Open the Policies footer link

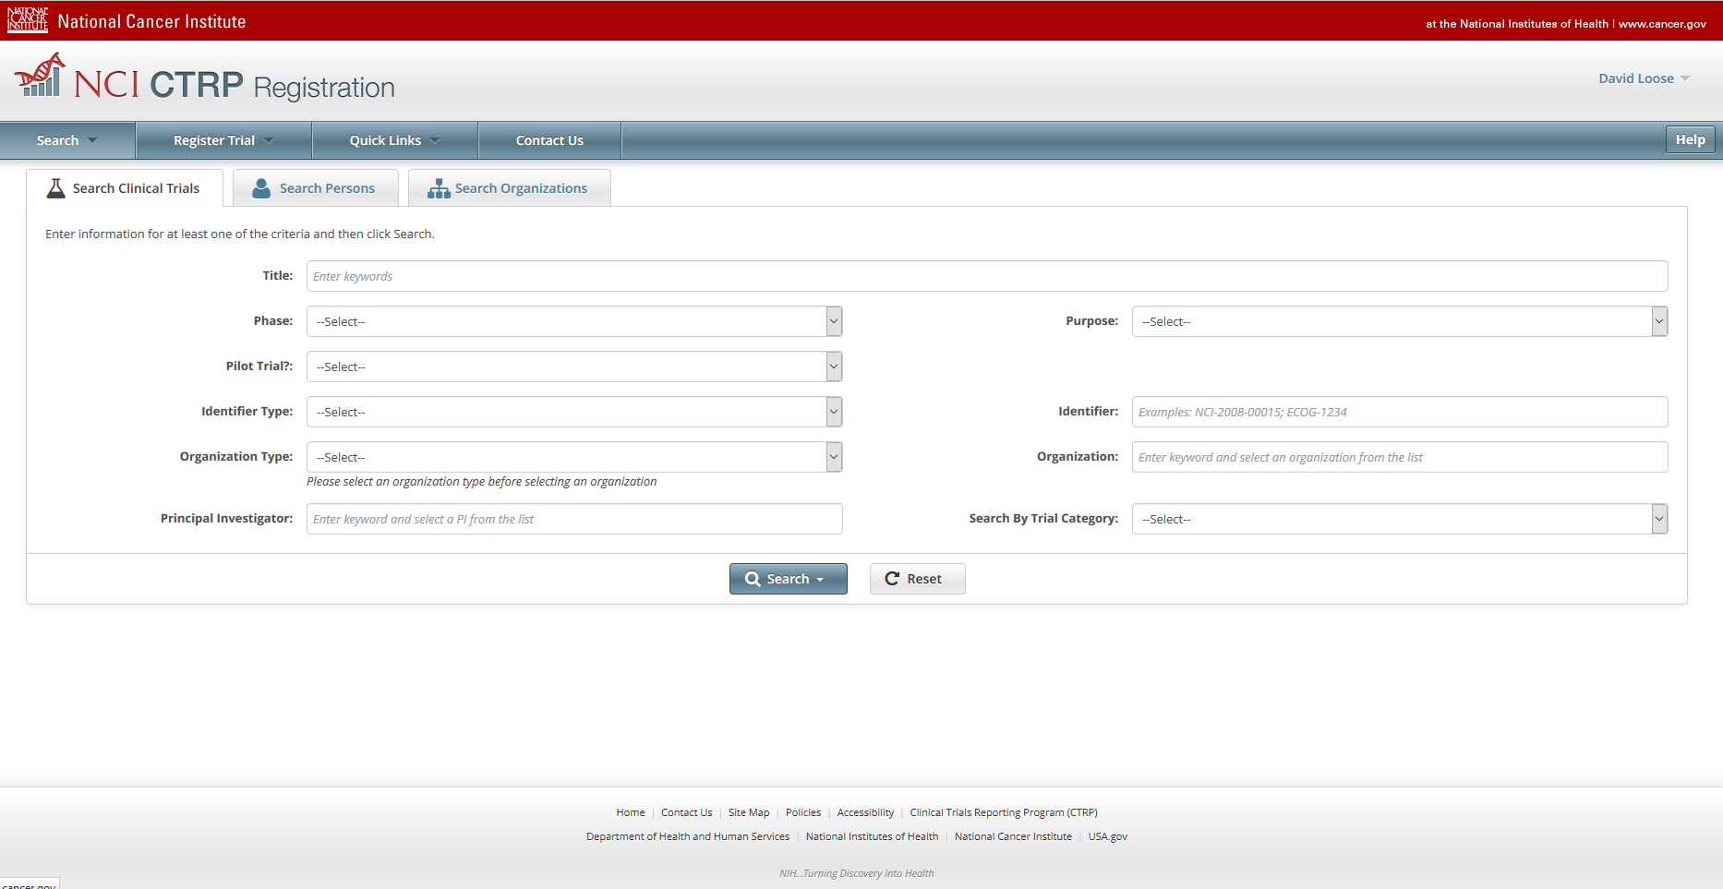(803, 812)
